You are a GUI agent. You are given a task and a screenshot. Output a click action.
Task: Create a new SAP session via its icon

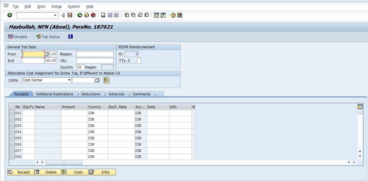(x=156, y=15)
